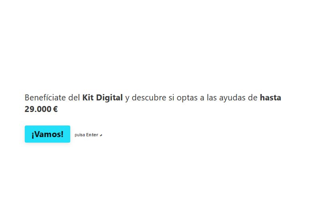The height and width of the screenshot is (210, 321).
Task: Click the letter 'y' after Kit Digital
Action: click(127, 98)
